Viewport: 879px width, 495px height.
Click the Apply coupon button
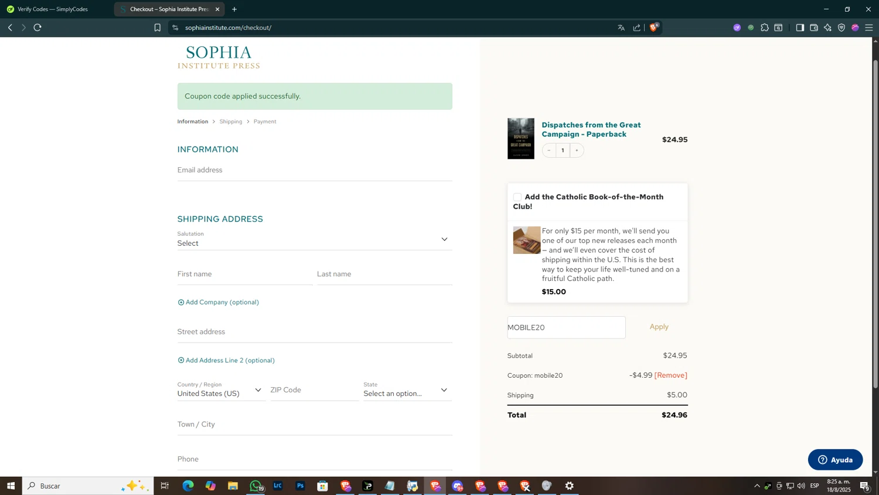[659, 327]
